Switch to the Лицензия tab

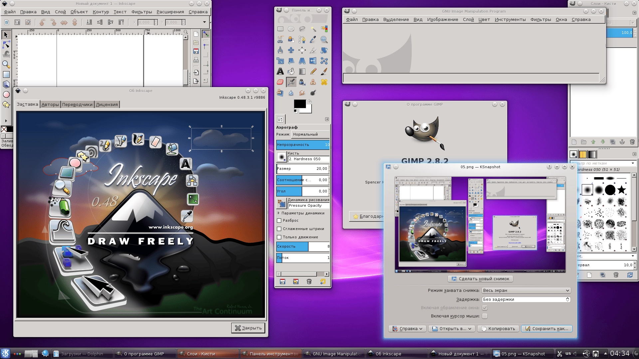click(107, 104)
